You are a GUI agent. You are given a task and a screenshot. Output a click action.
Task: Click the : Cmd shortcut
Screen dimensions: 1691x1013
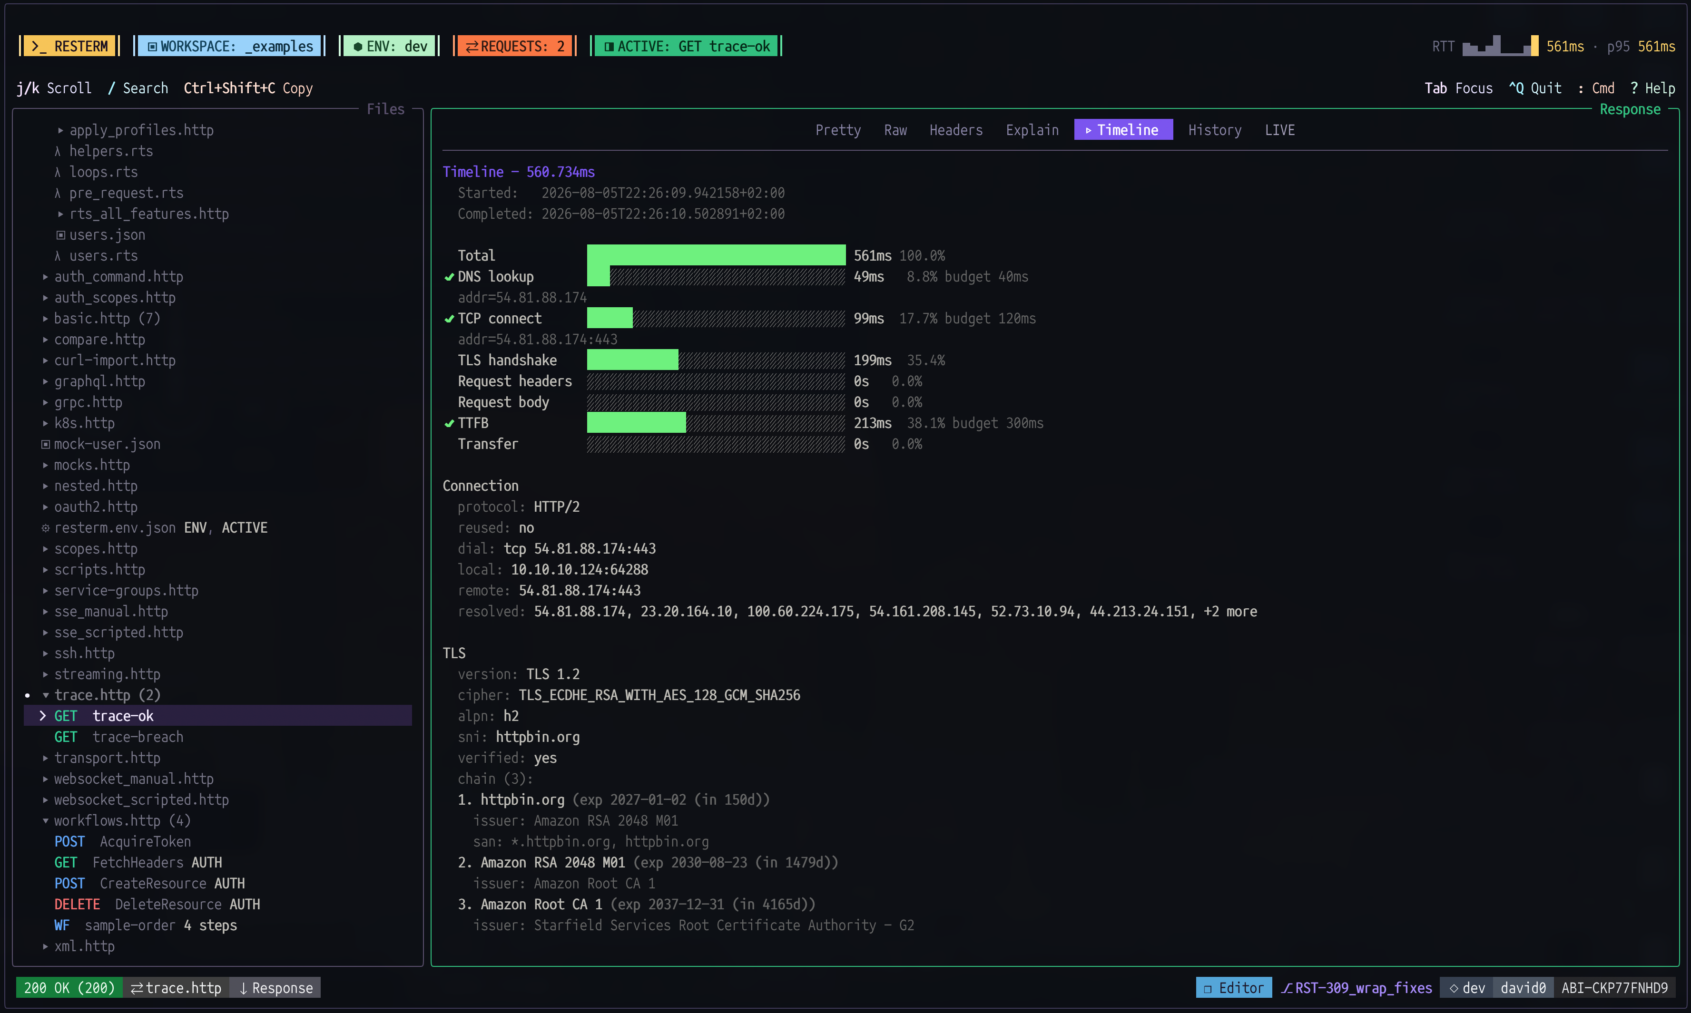pos(1596,88)
